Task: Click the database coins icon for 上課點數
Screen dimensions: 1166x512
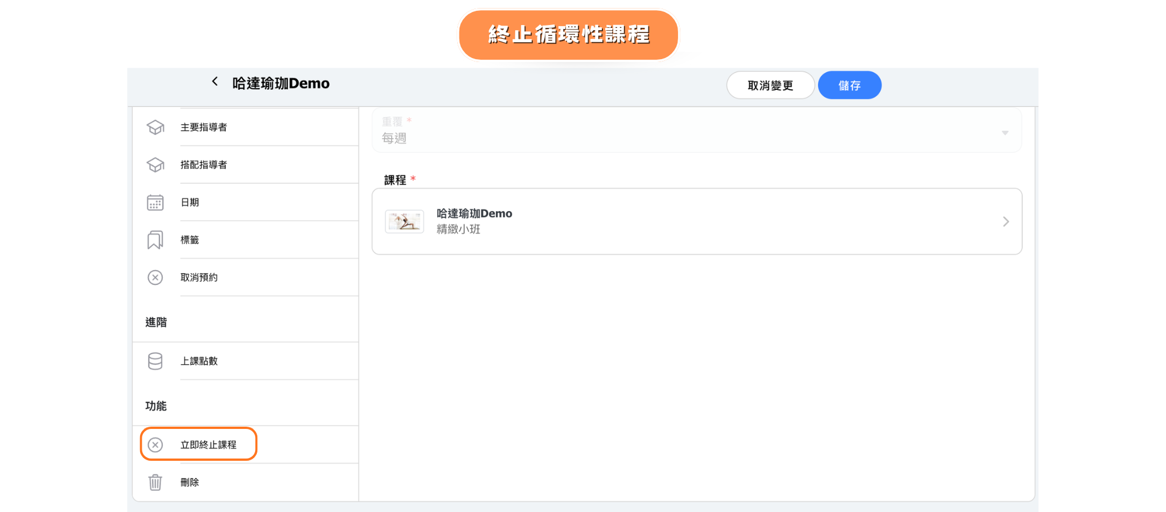Action: click(155, 361)
